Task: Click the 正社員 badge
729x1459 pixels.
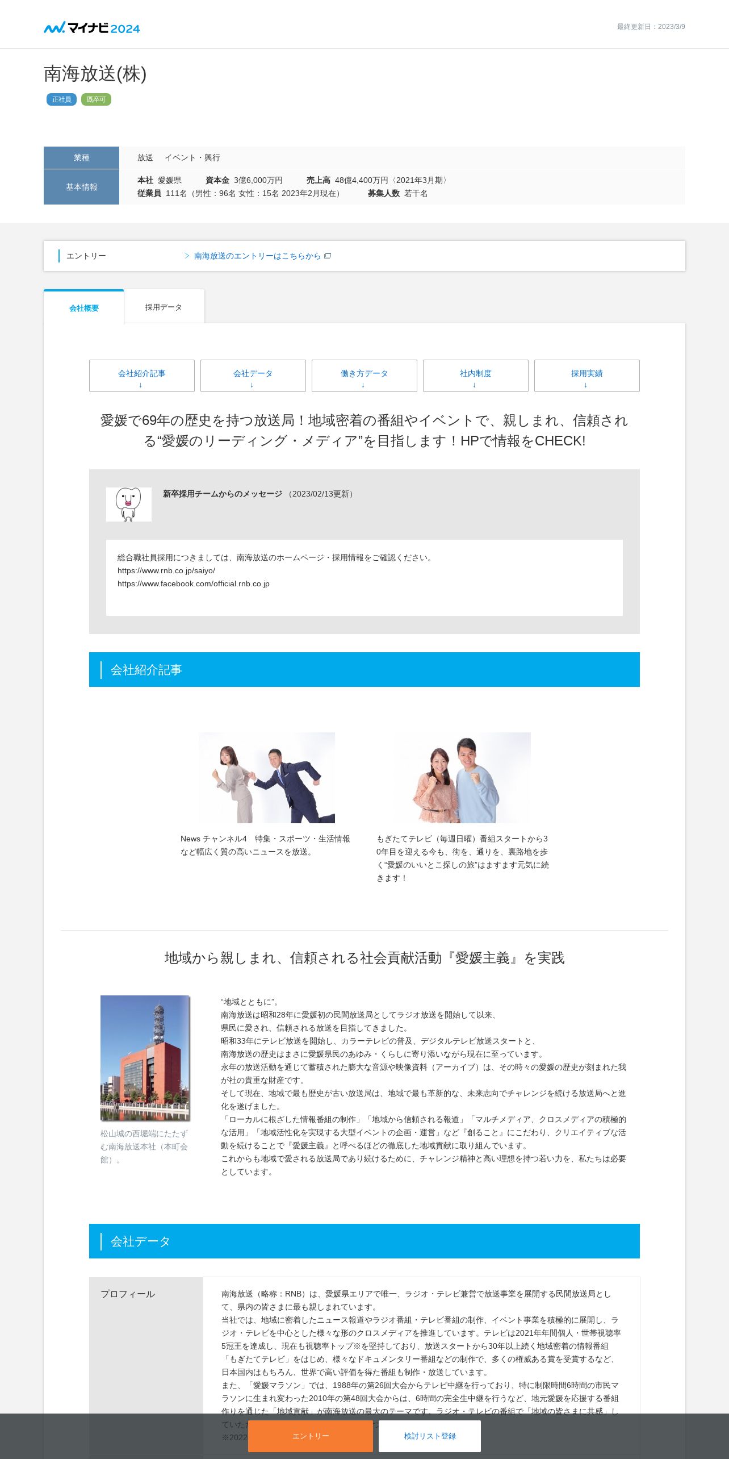Action: click(x=61, y=99)
